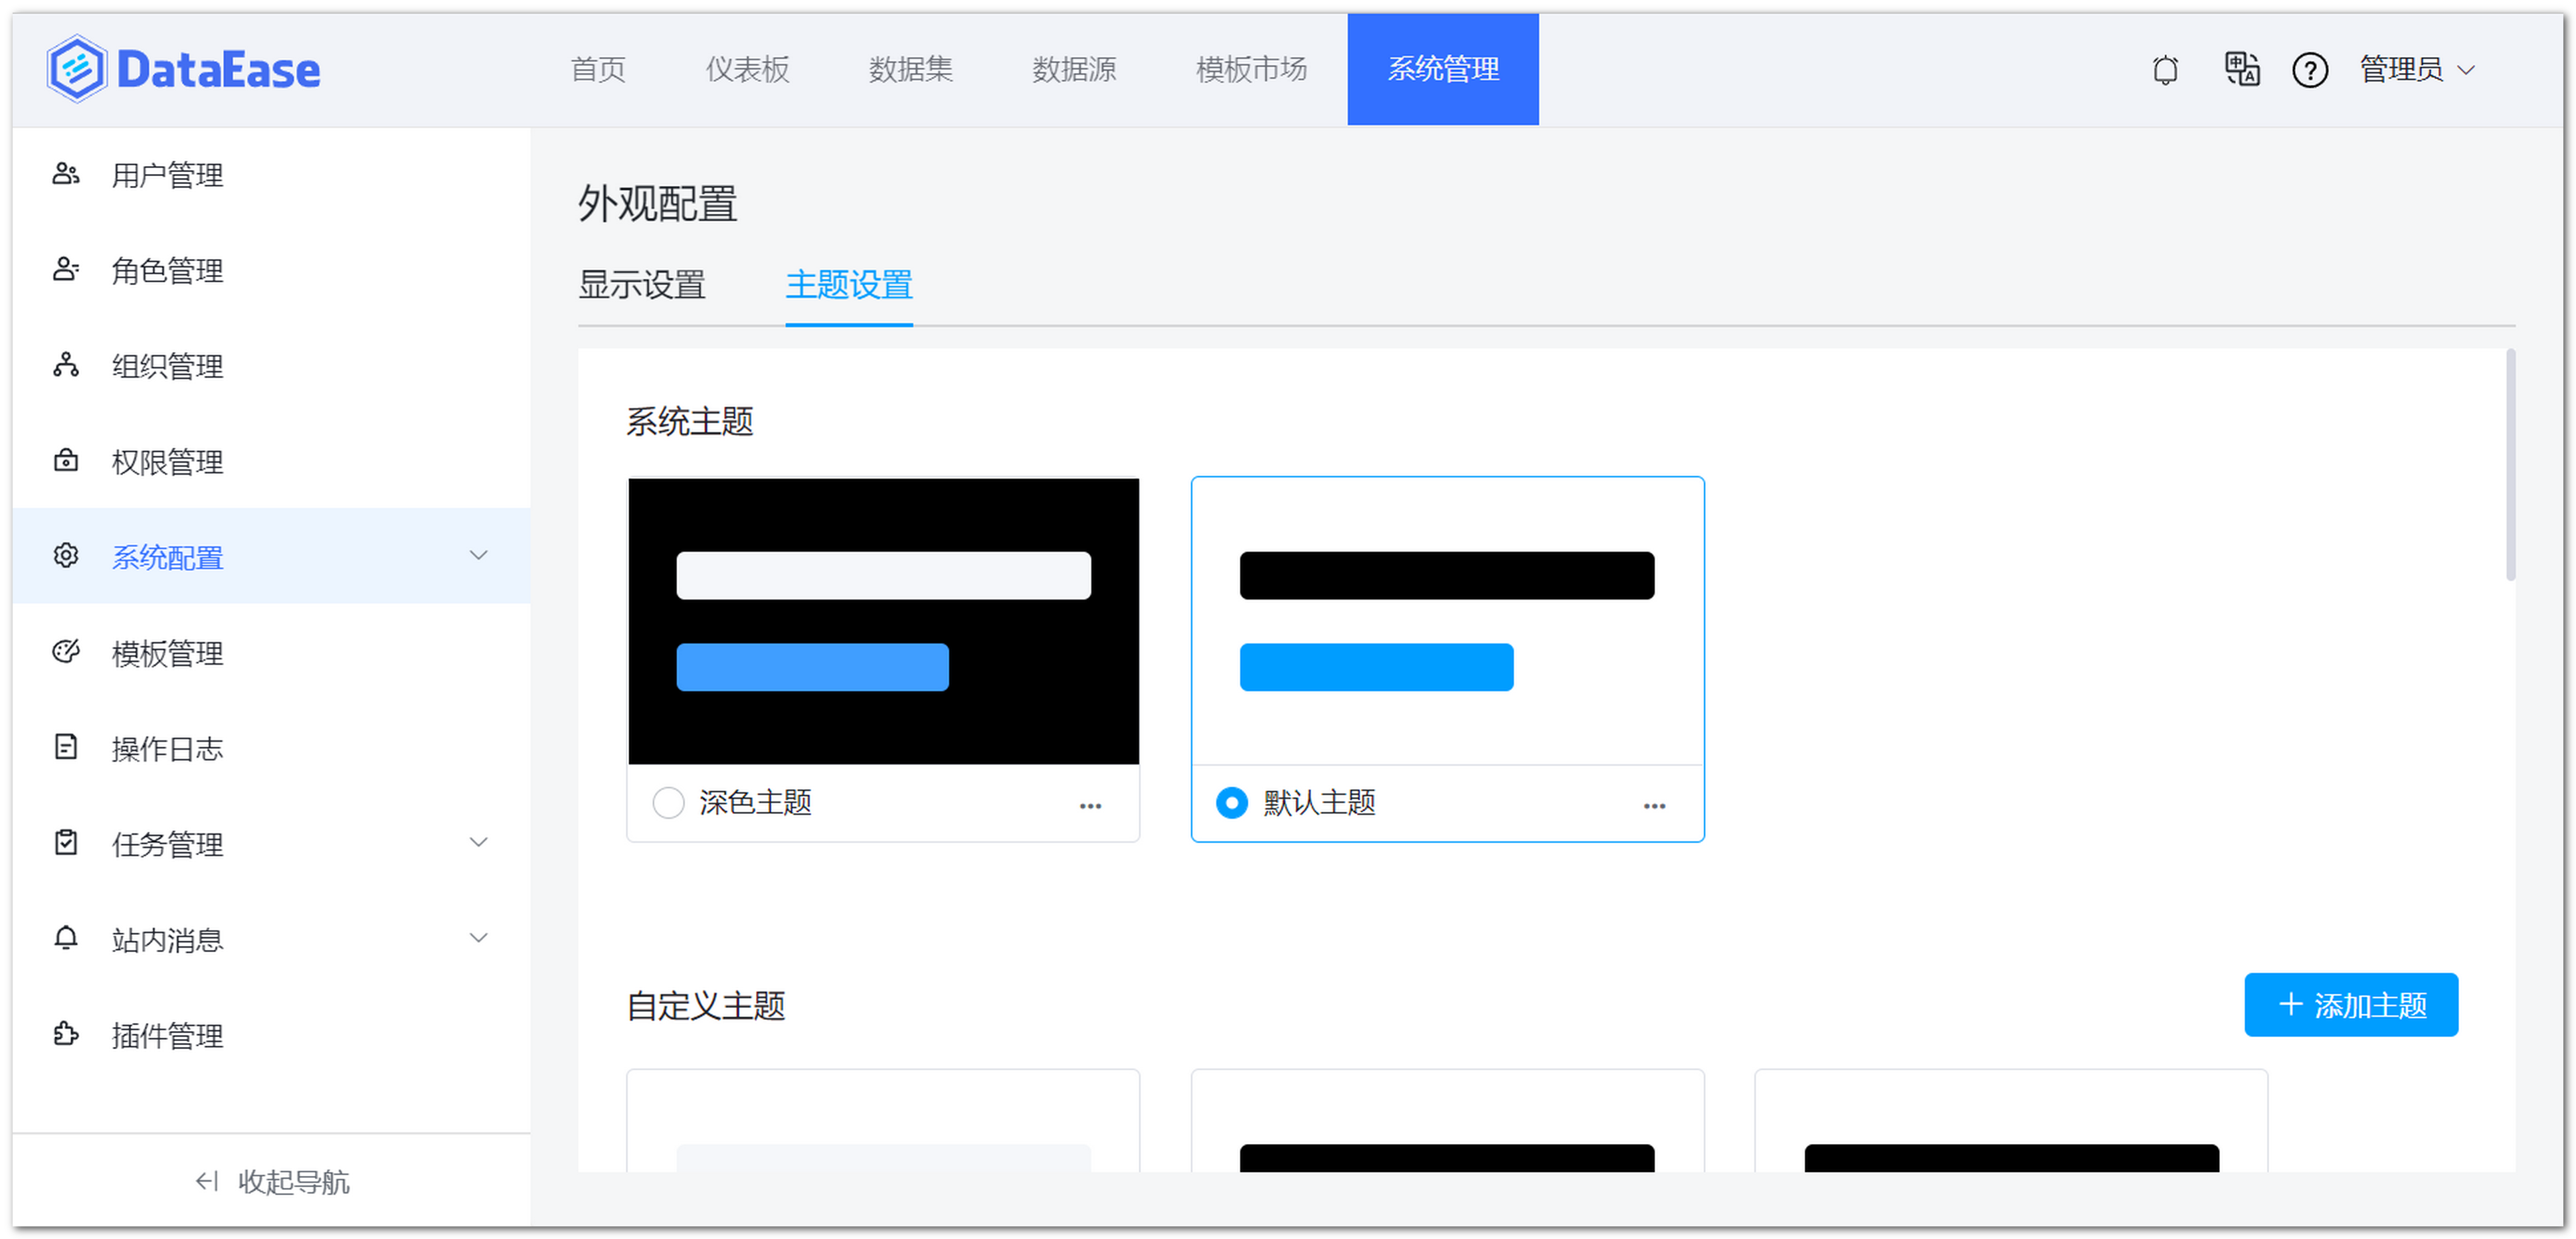Click the 添加主题 button
The width and height of the screenshot is (2576, 1239).
[x=2351, y=1004]
